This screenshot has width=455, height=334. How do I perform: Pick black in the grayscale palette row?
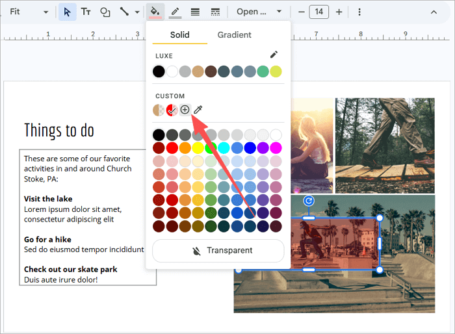[x=159, y=135]
